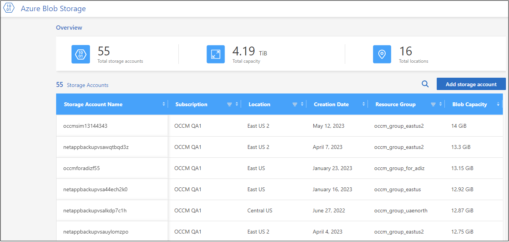Click the total capacity expand-arrows icon
Screen dimensions: 509x242
tap(216, 54)
